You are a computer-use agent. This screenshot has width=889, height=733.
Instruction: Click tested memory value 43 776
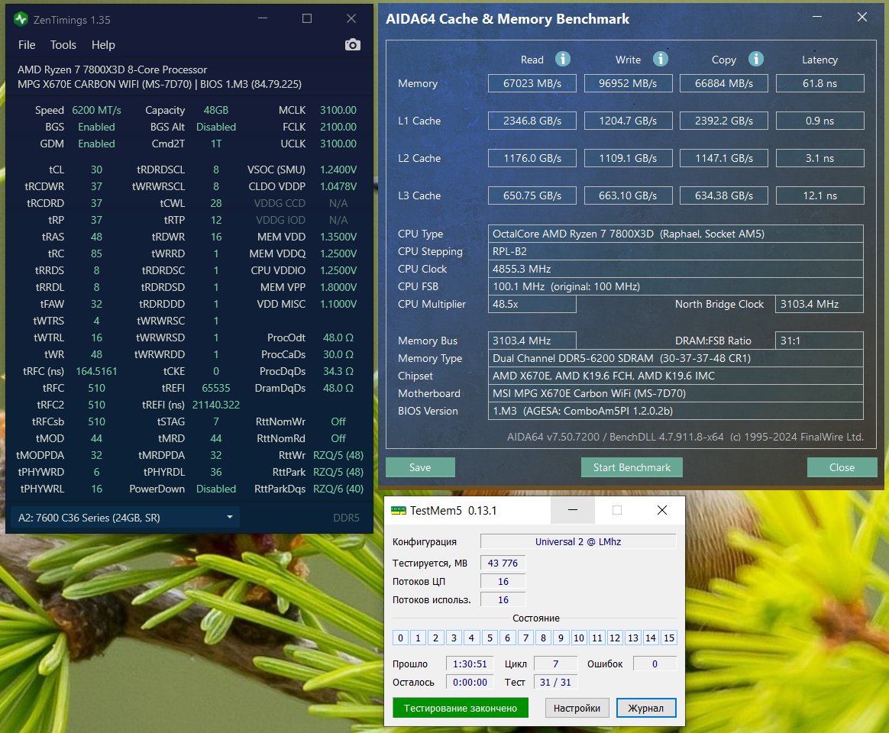[x=503, y=563]
